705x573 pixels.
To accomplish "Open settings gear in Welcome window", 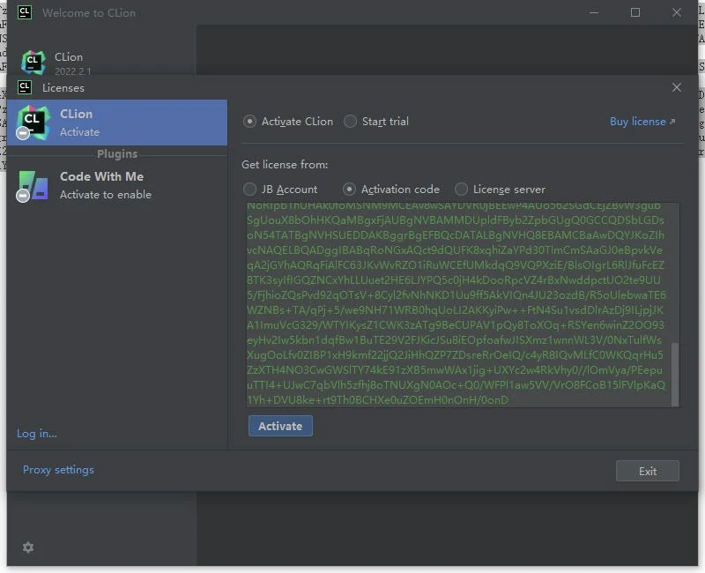I will (28, 547).
